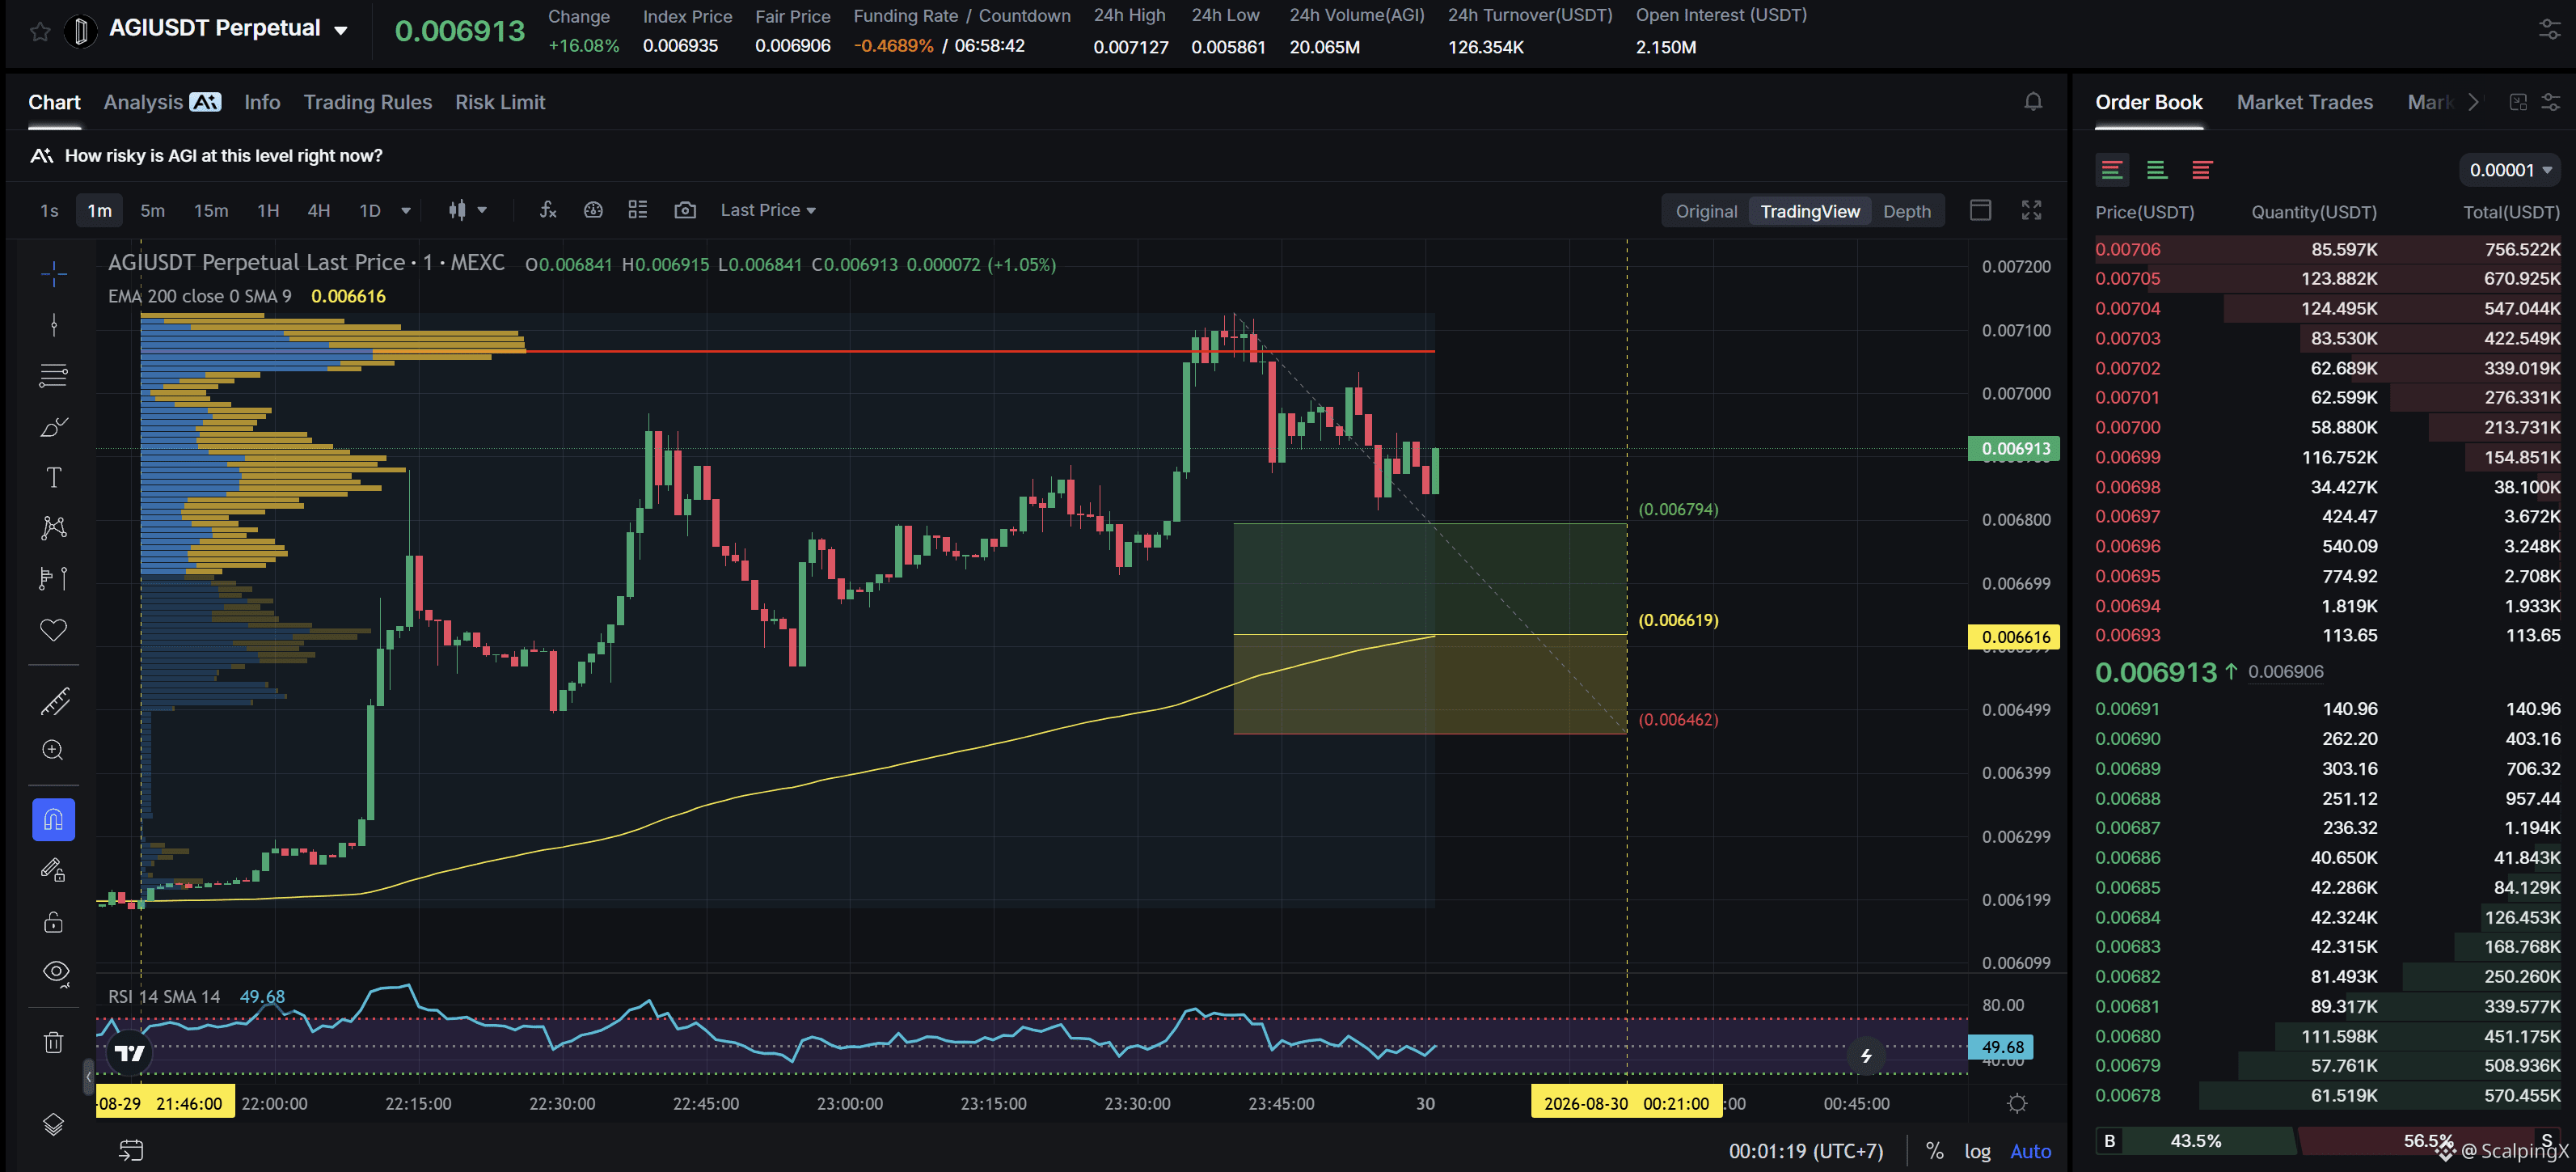The image size is (2576, 1172).
Task: Open the Risk Limit tab
Action: coord(500,102)
